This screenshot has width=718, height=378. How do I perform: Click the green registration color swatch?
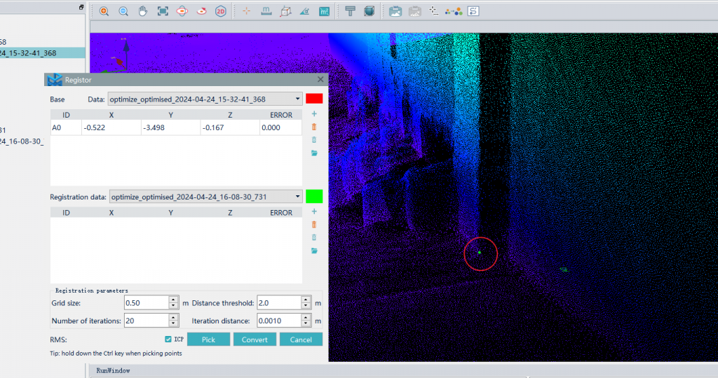[x=314, y=197]
